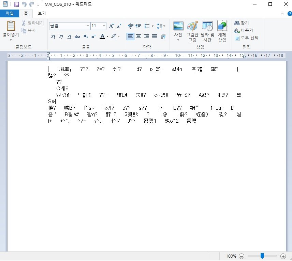Apply the text color A button
The width and height of the screenshot is (292, 261).
[x=102, y=36]
